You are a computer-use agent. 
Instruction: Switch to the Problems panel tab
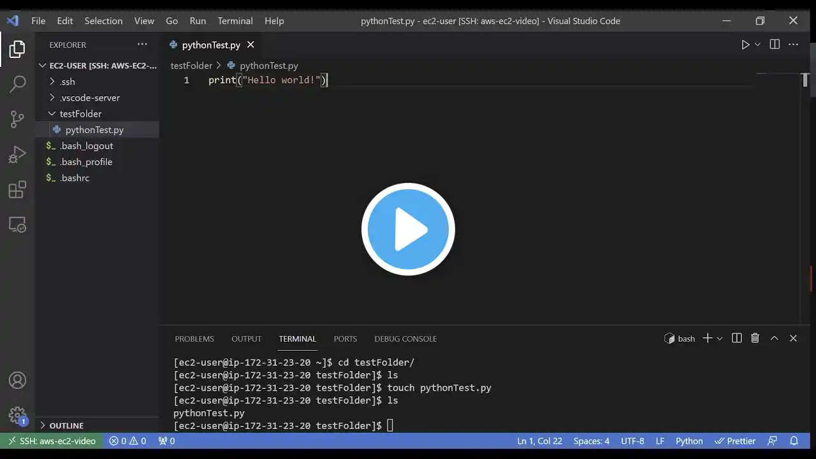coord(194,339)
